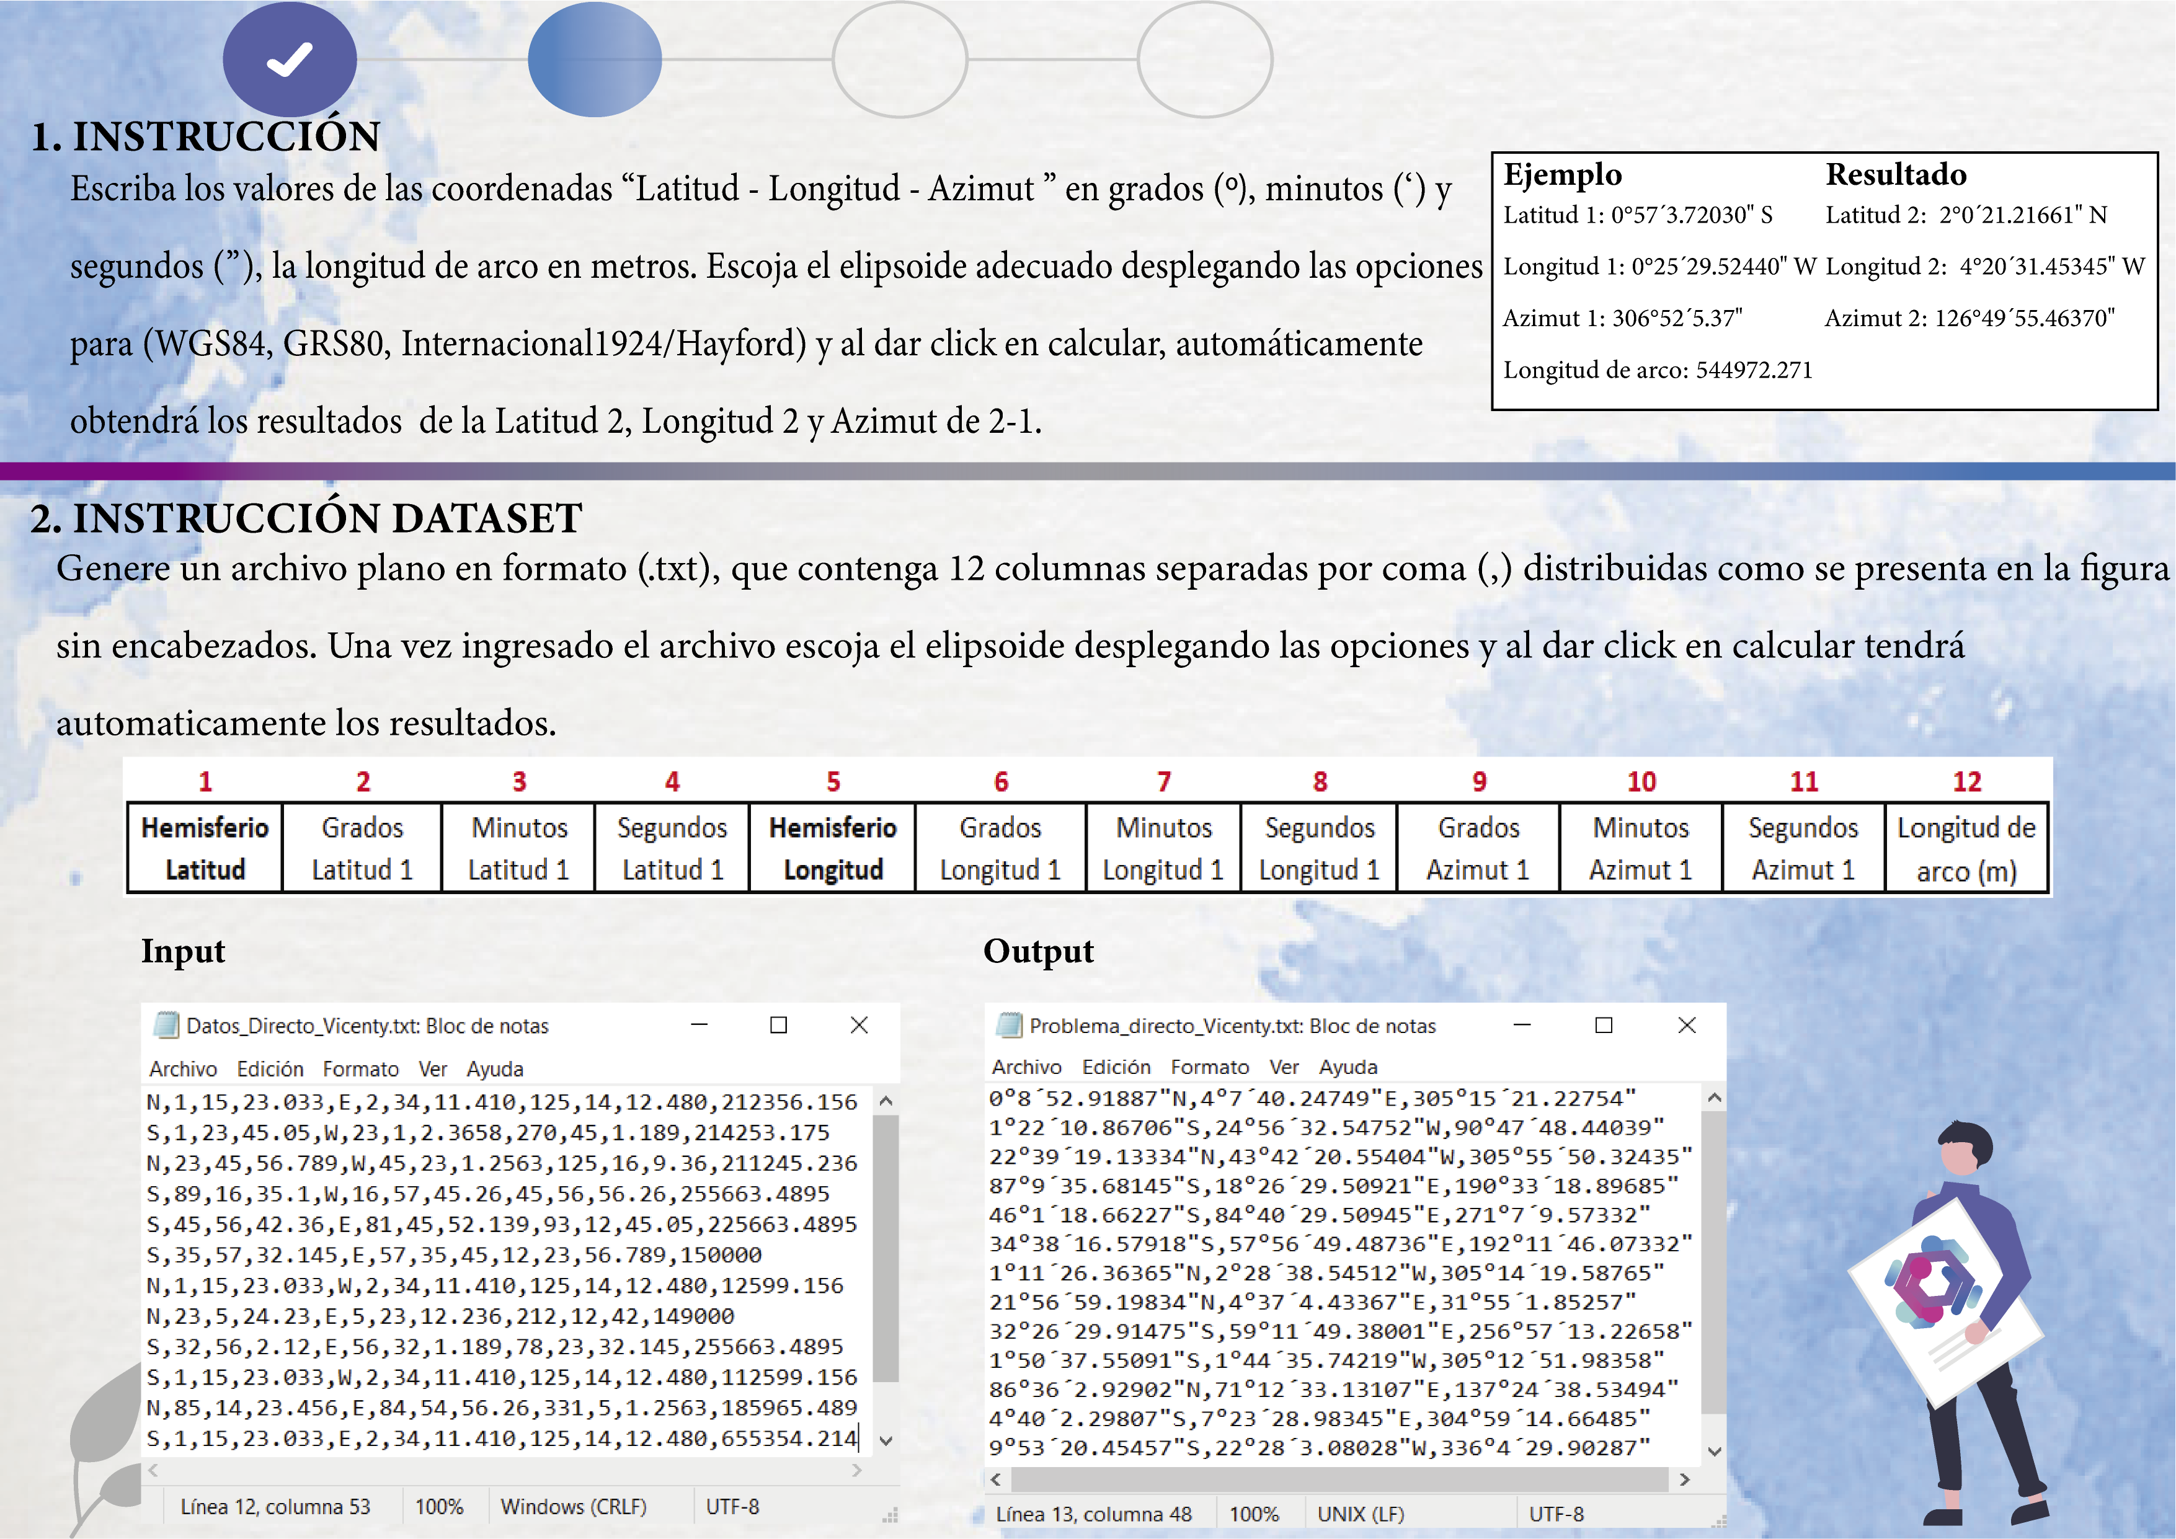Click Problema_directo_Vicenty notepad file icon
Viewport: 2176px width, 1539px height.
1010,1026
